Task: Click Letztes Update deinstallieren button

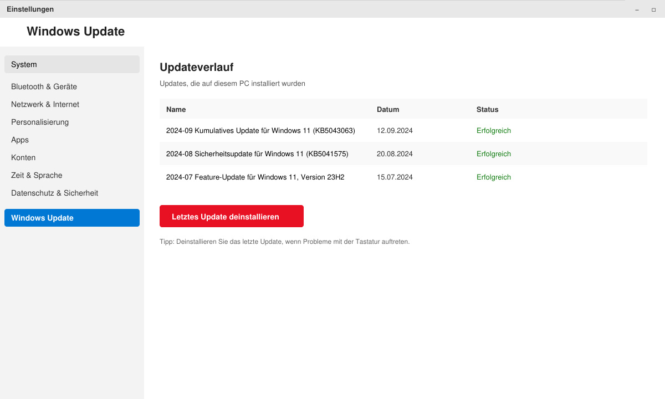Action: pos(232,216)
